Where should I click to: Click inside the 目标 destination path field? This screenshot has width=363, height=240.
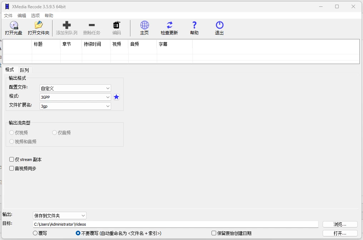(x=143, y=224)
